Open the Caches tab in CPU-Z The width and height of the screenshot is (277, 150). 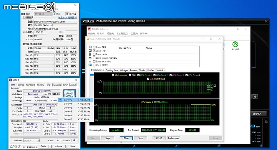point(21,85)
